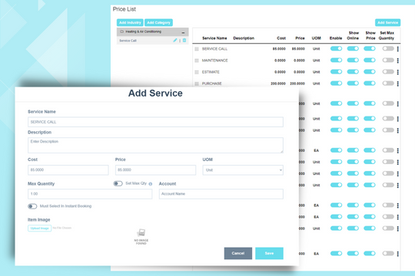Image resolution: width=415 pixels, height=276 pixels.
Task: Toggle Must Select In Instant Booking switch
Action: tap(32, 206)
